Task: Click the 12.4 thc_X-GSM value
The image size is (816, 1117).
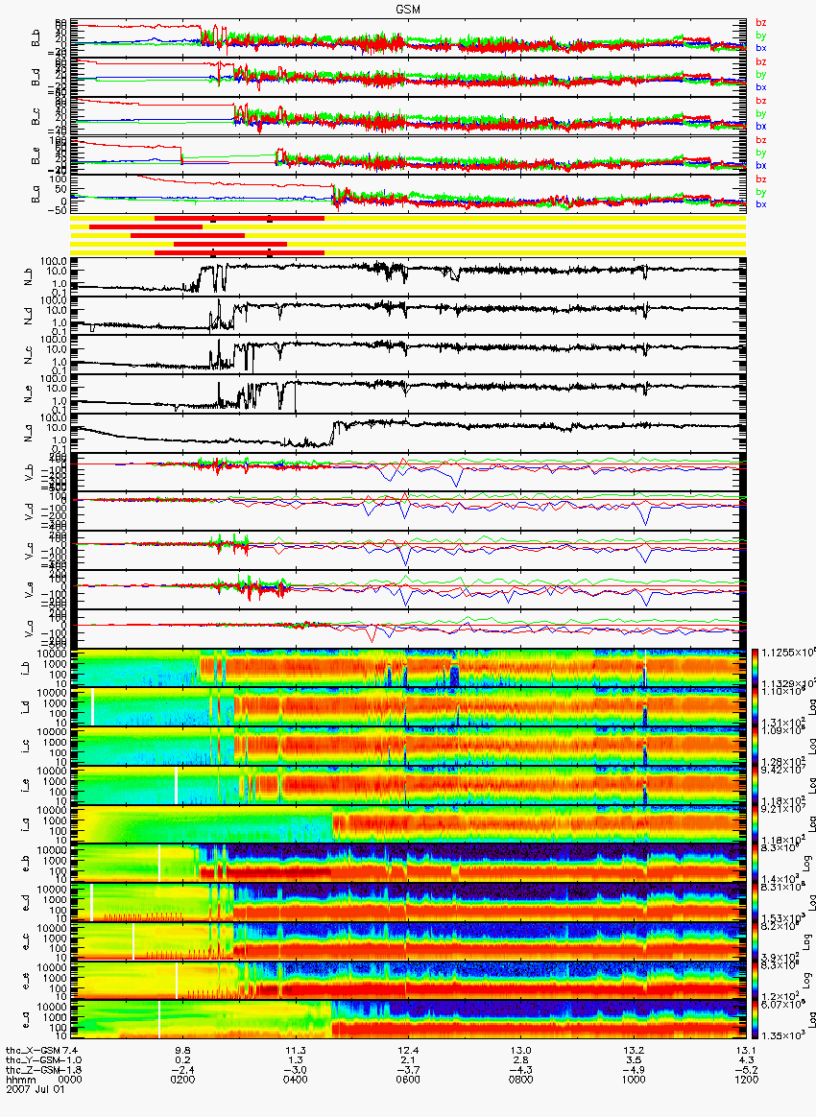Action: tap(408, 1051)
